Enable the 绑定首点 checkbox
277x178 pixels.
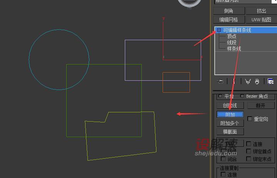pos(248,151)
